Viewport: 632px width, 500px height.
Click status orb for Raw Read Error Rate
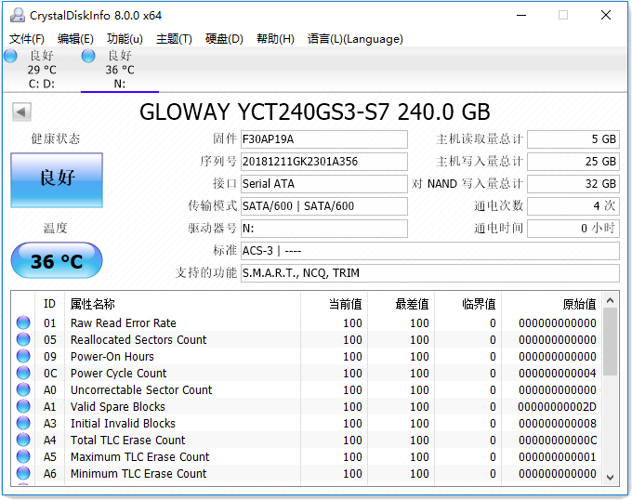(x=23, y=323)
